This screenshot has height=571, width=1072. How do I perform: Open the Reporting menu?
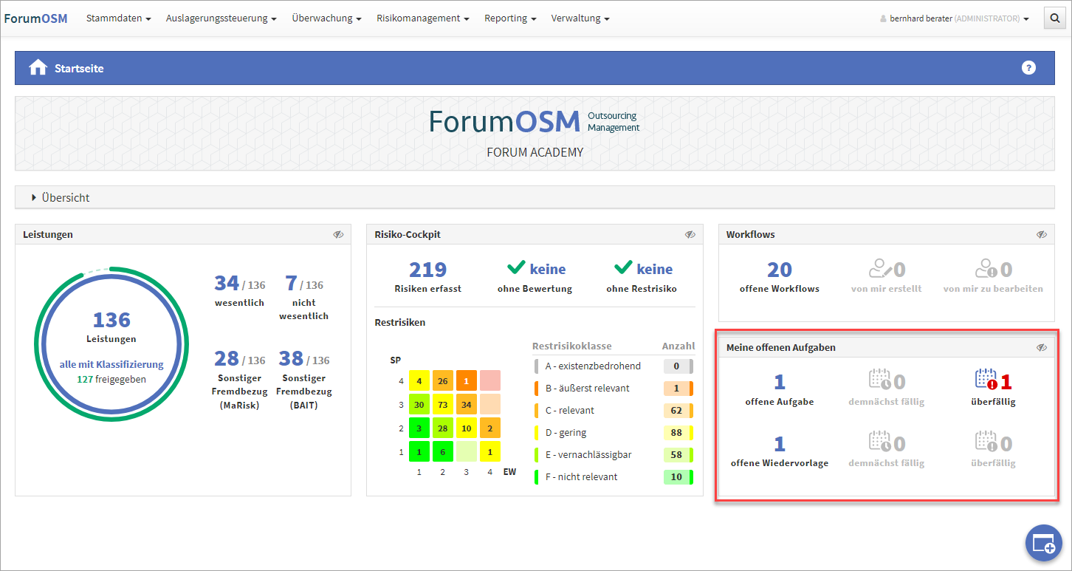(509, 18)
